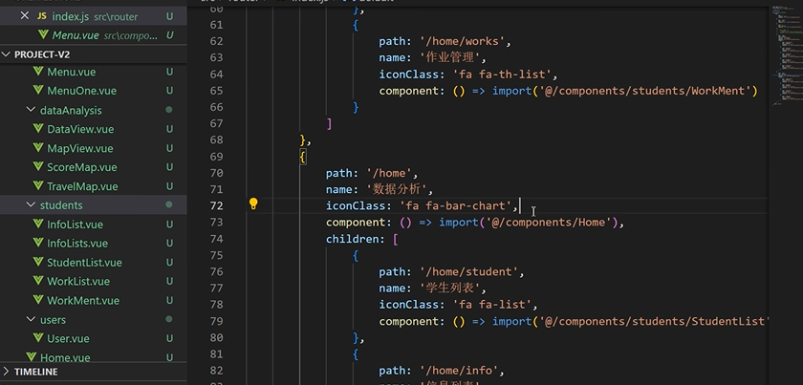Open index.js in the open editors list

click(95, 16)
